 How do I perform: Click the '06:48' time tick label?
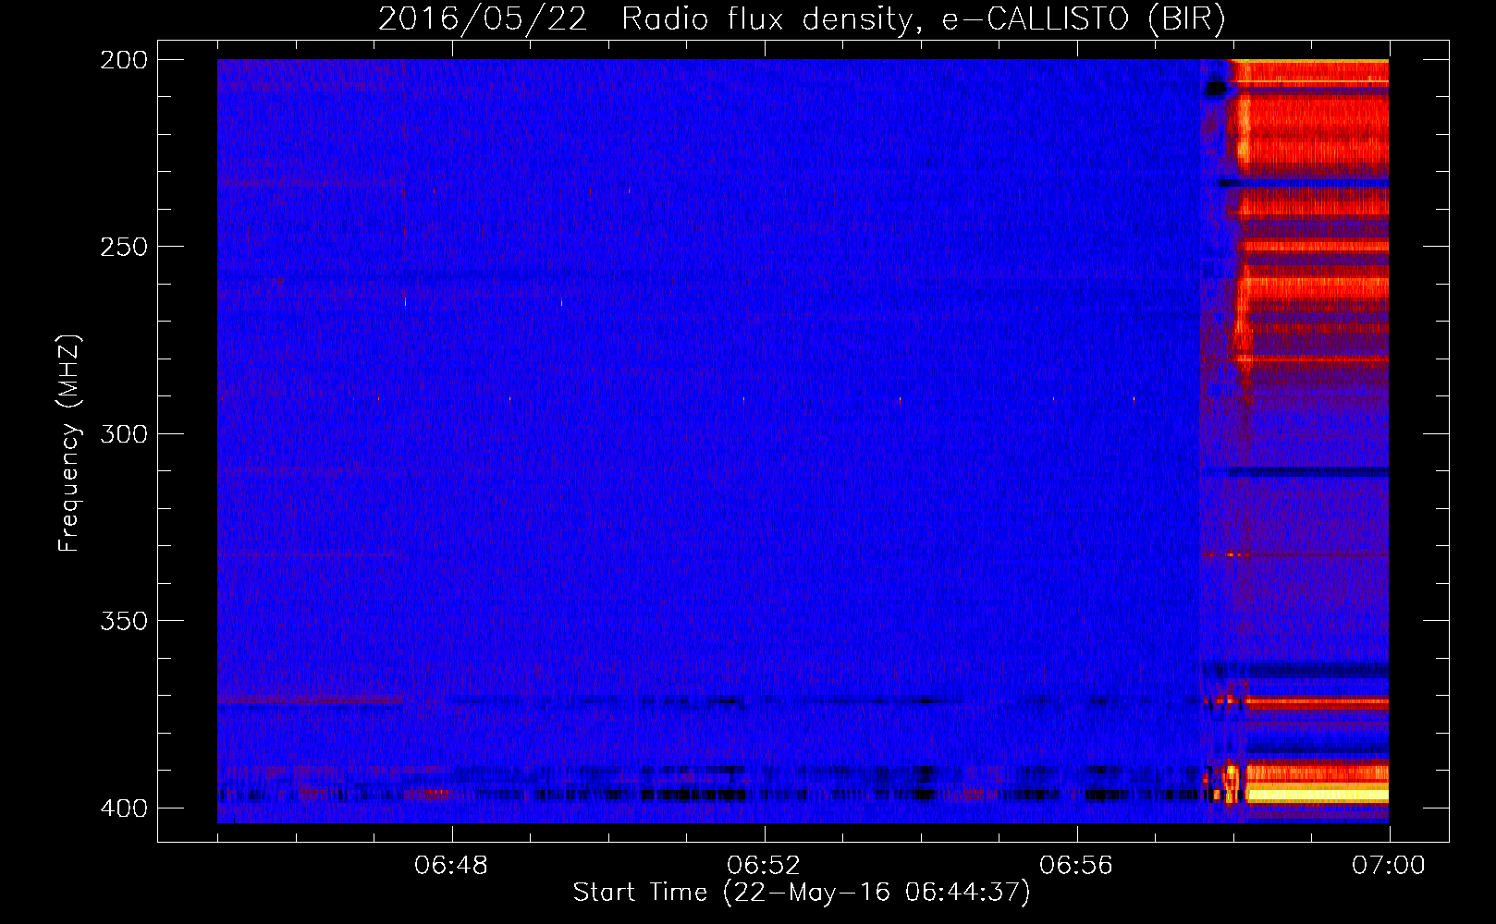(451, 866)
